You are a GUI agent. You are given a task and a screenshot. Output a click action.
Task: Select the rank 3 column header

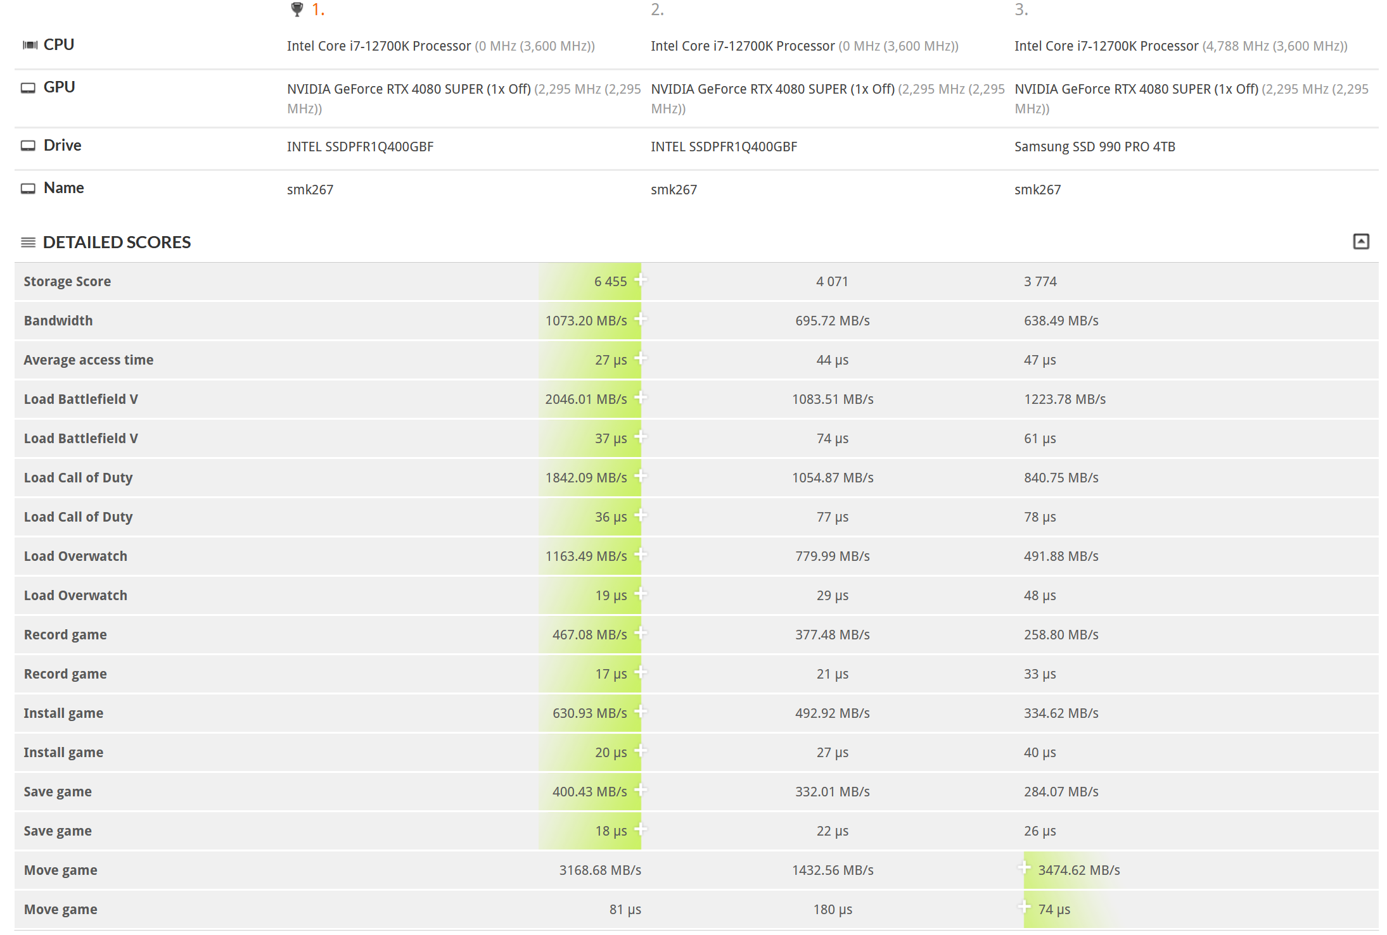coord(1021,9)
